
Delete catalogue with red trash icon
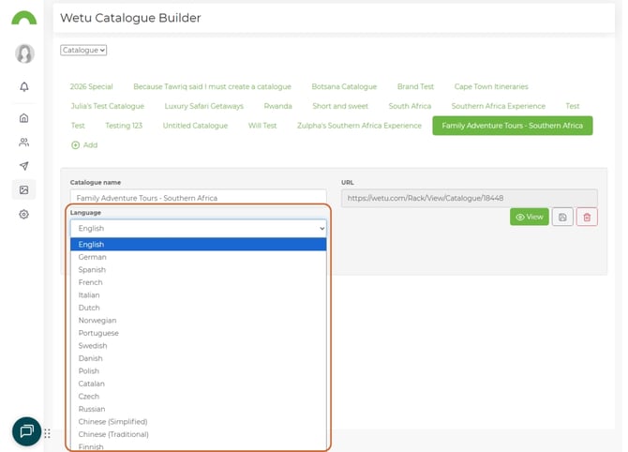(587, 218)
